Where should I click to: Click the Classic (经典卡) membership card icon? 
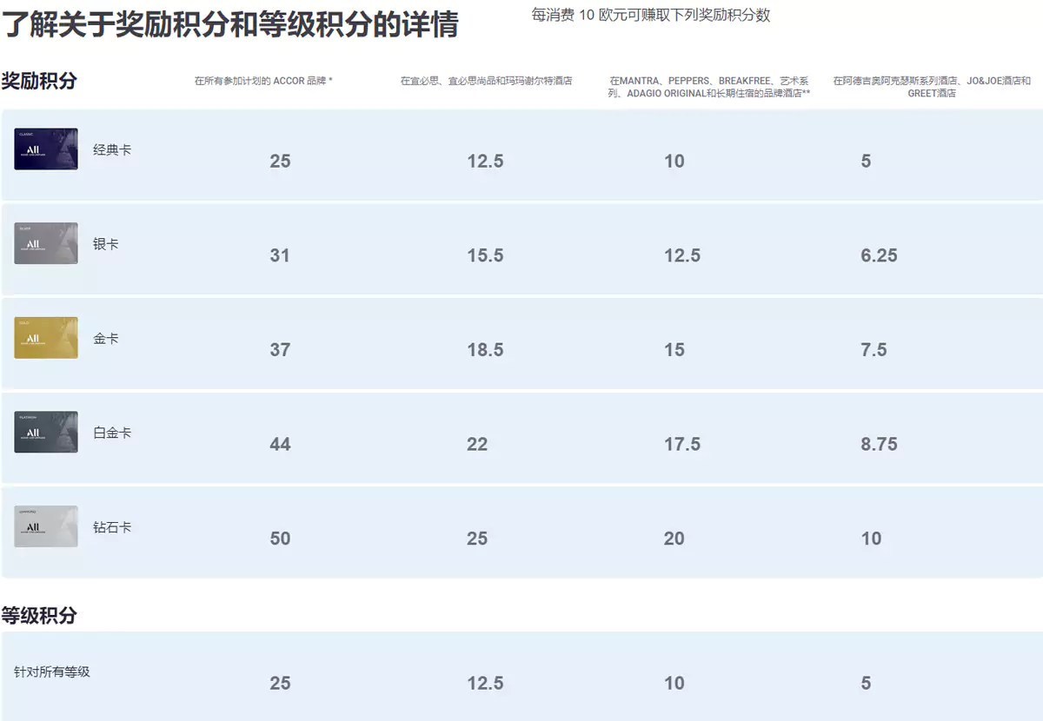[x=45, y=149]
